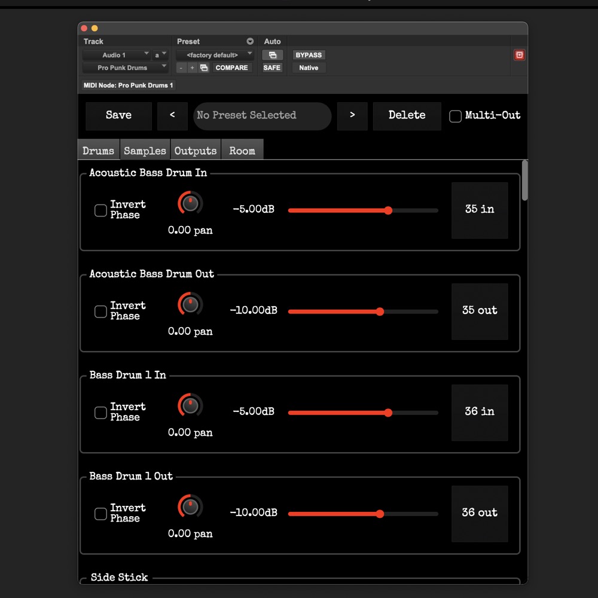Click the Acoustic Bass Drum In pan knob

click(x=190, y=203)
